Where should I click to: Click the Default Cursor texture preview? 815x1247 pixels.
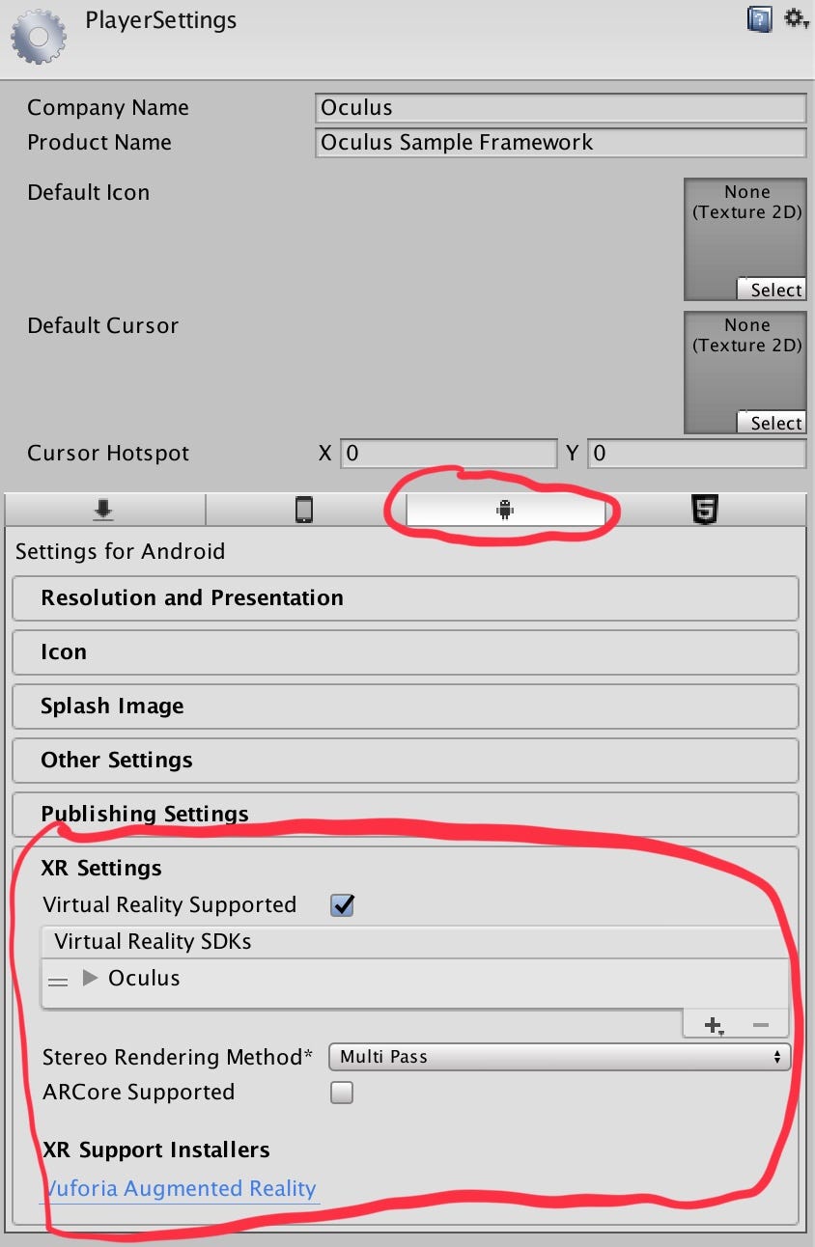745,373
